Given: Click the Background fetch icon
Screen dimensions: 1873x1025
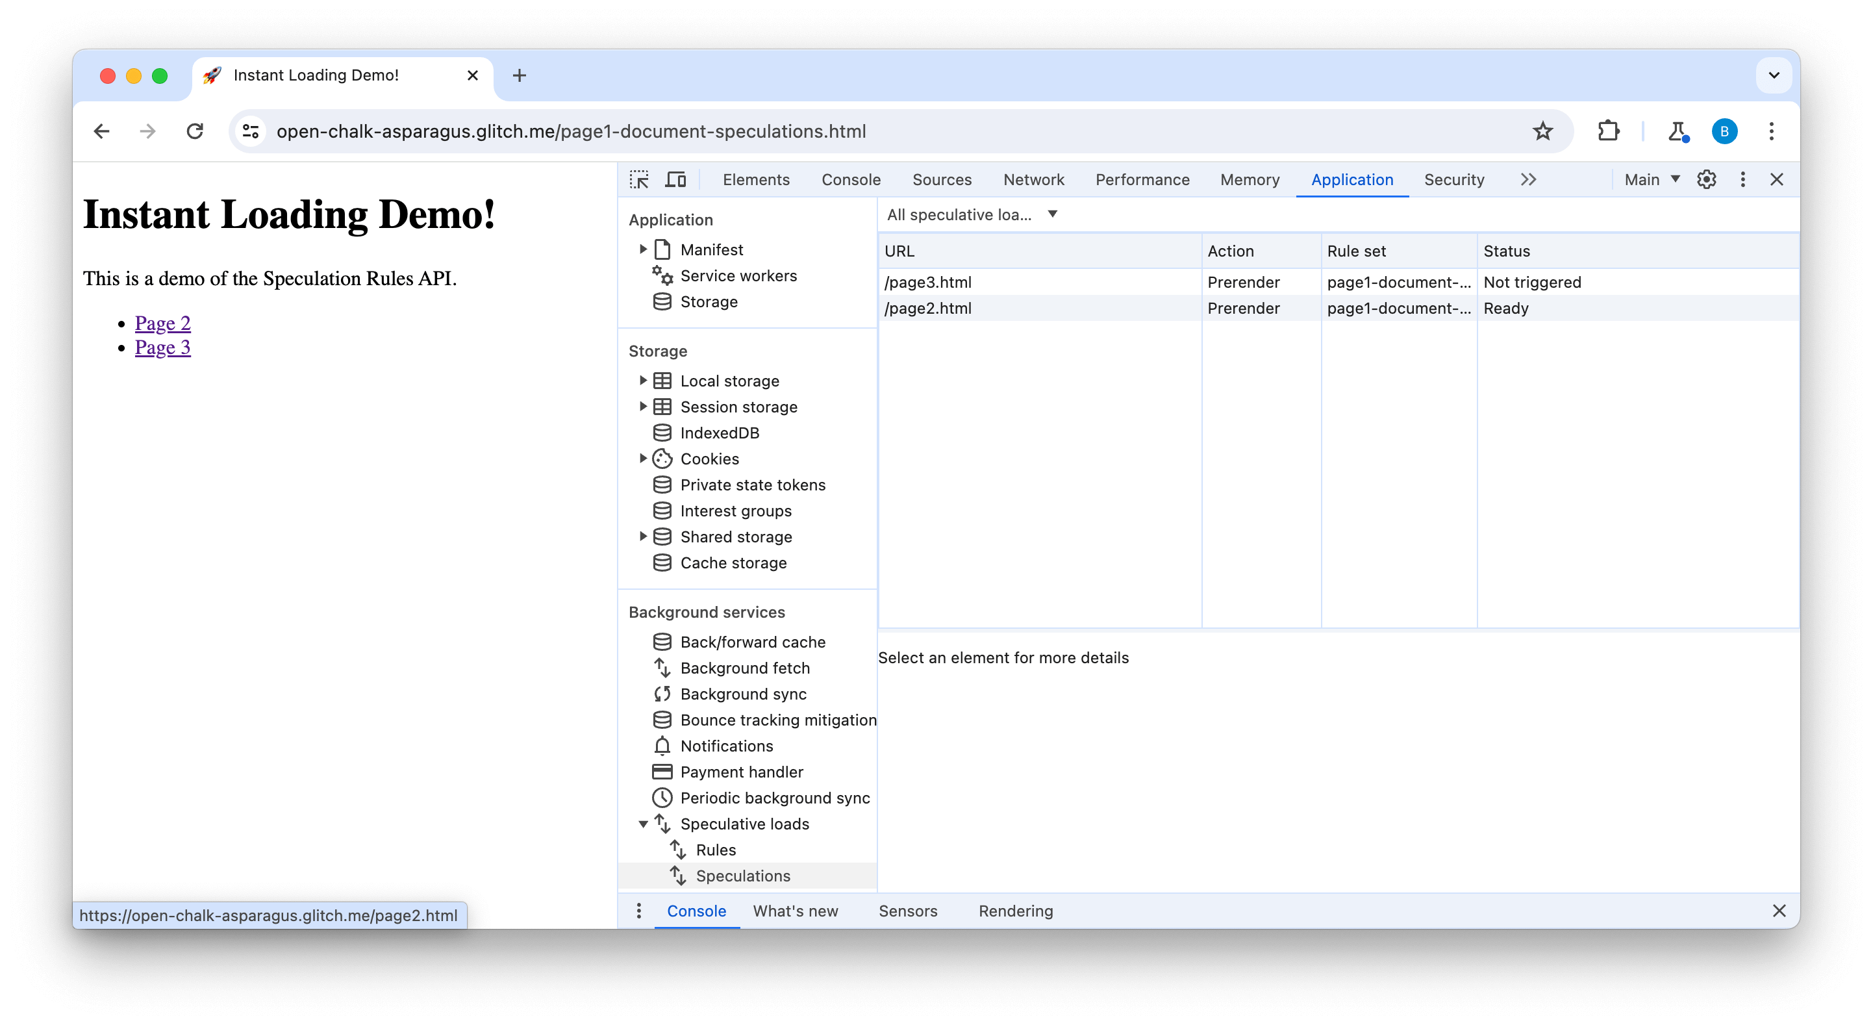Looking at the screenshot, I should pos(662,668).
